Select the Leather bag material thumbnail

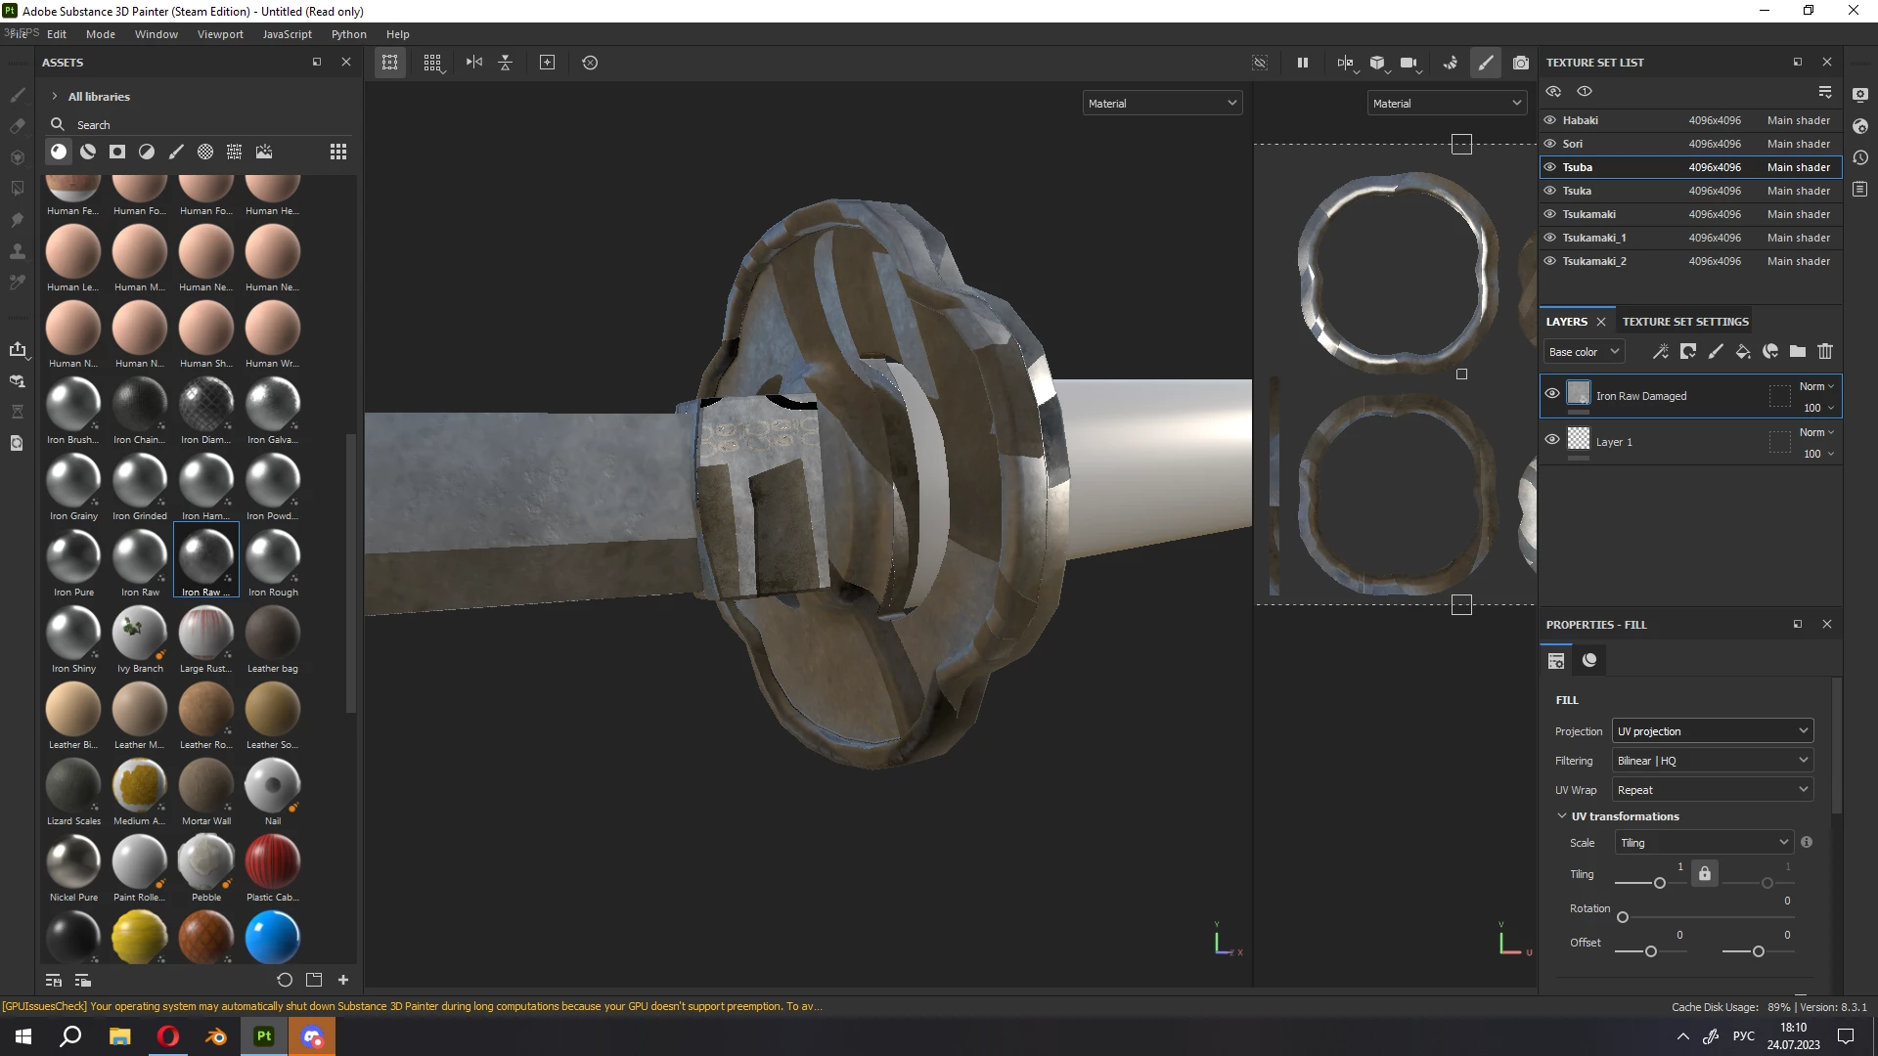(x=272, y=634)
